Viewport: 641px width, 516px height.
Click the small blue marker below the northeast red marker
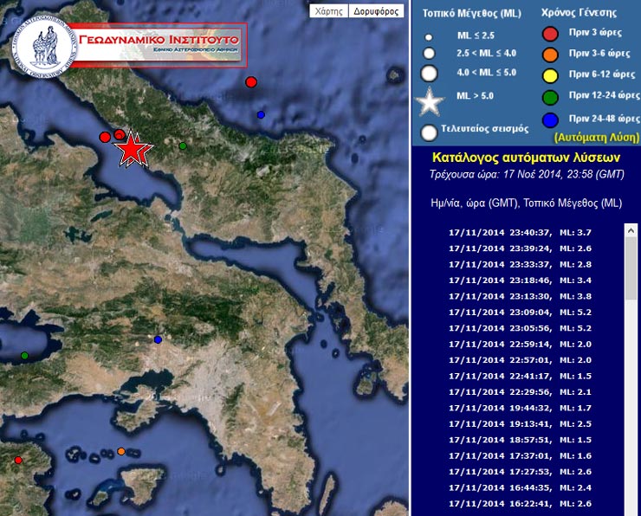(x=261, y=115)
